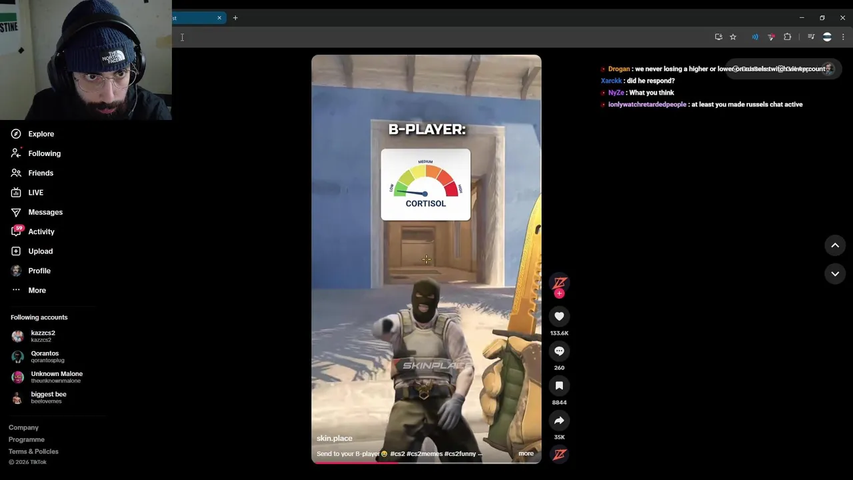Click the #cs2 hashtag in caption
The image size is (853, 480).
point(397,454)
